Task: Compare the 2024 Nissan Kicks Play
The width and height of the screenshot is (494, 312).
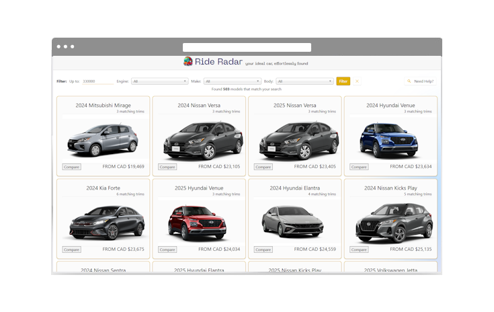Action: point(359,249)
